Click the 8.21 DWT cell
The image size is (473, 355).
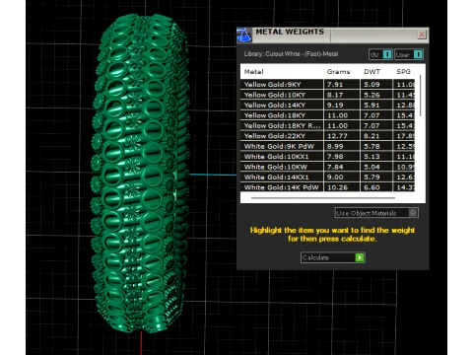pyautogui.click(x=376, y=136)
